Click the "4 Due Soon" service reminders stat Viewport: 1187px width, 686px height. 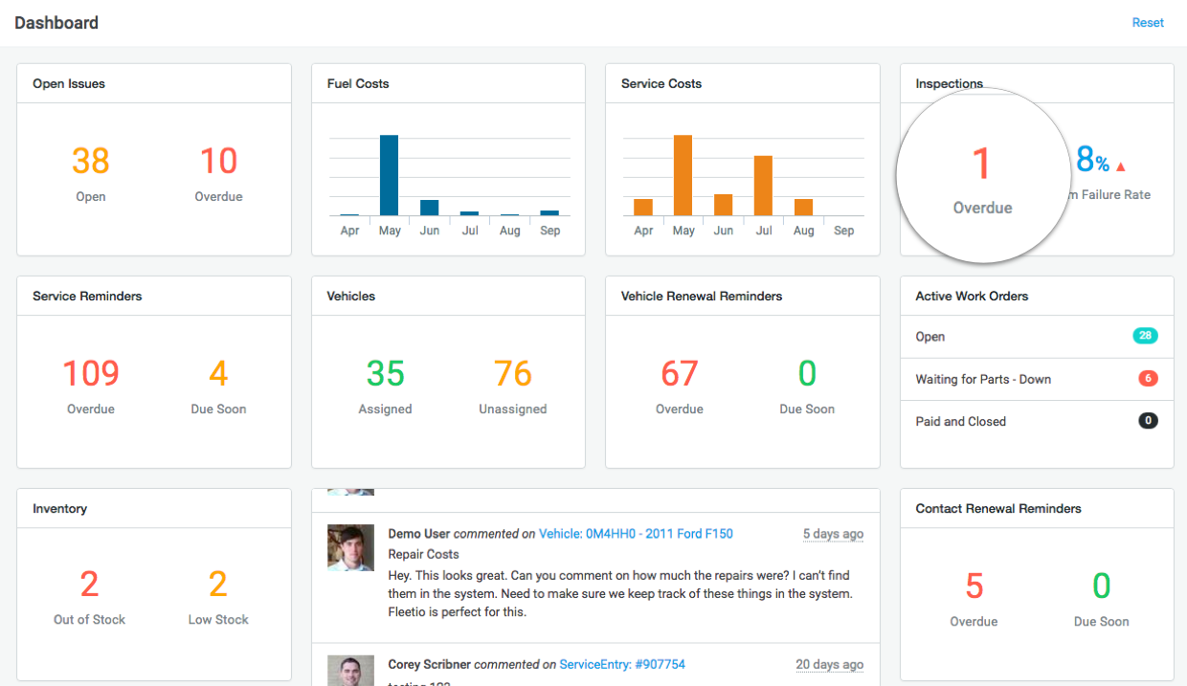tap(217, 373)
